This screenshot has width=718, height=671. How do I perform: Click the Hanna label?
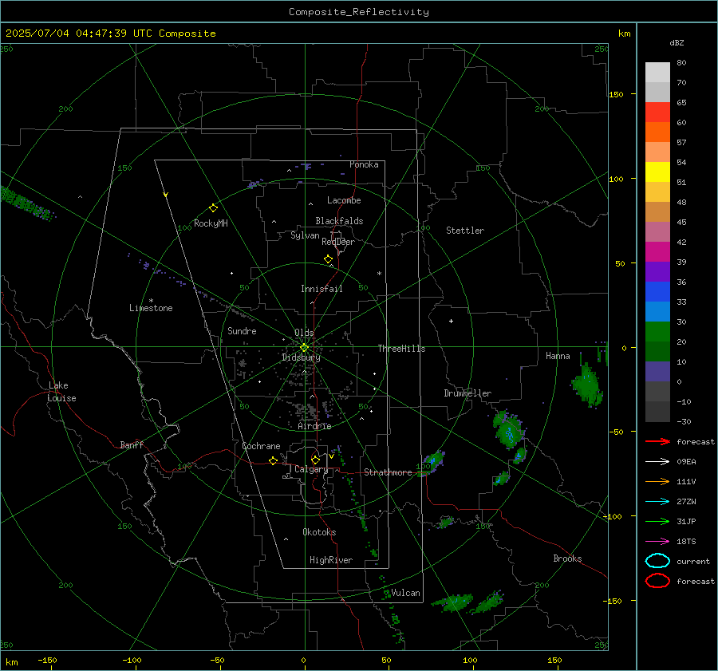(558, 356)
